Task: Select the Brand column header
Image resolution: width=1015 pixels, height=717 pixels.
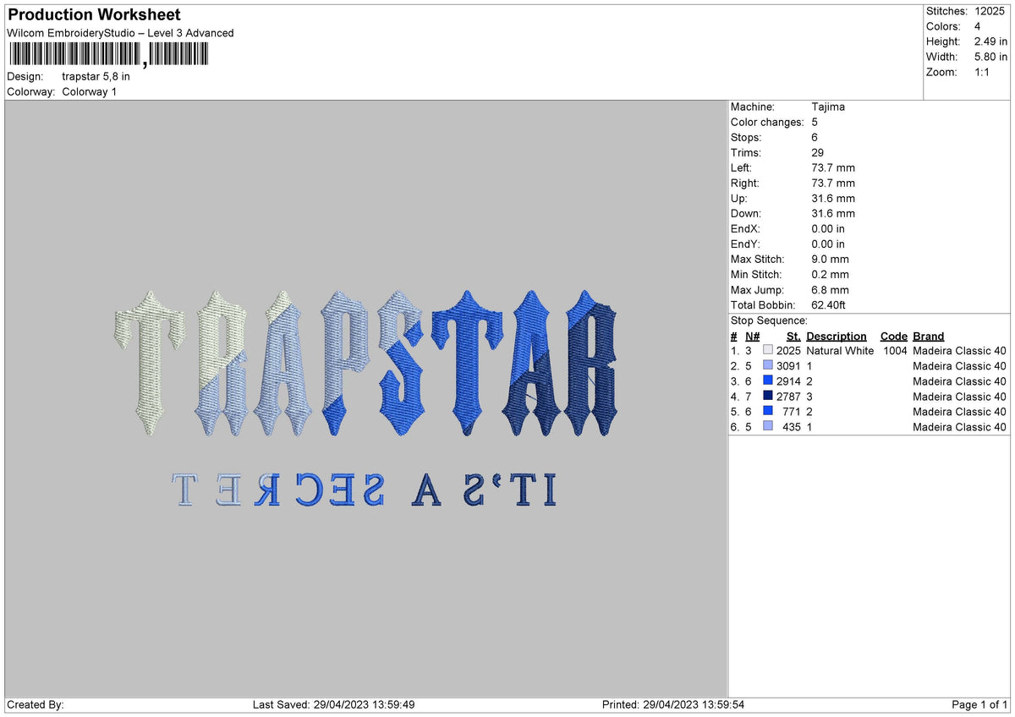Action: click(928, 336)
